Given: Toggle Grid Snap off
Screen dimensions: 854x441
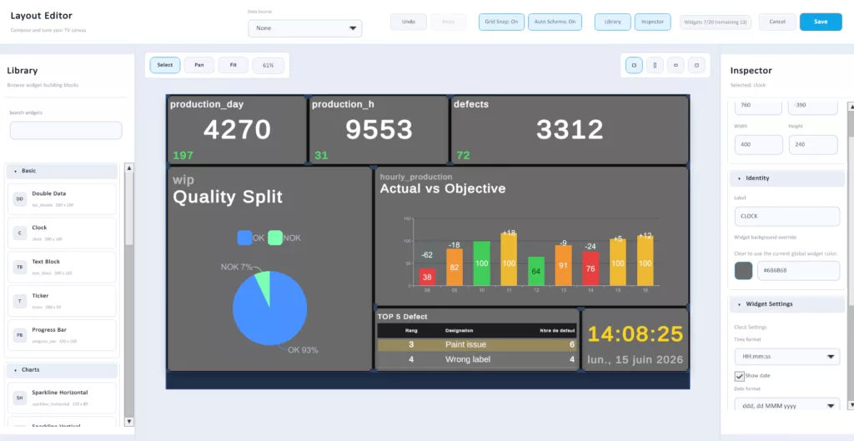Looking at the screenshot, I should click(501, 22).
